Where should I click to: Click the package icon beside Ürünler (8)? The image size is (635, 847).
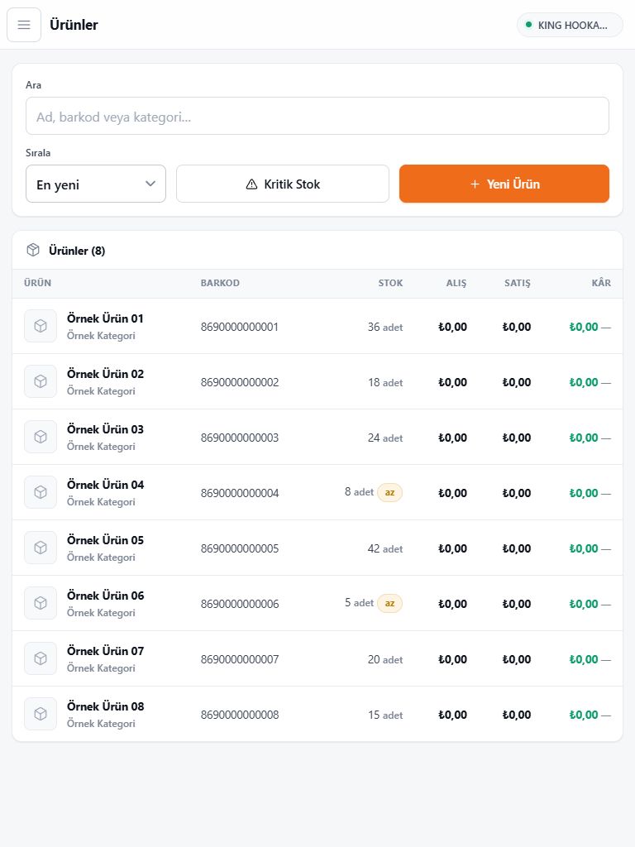coord(33,250)
